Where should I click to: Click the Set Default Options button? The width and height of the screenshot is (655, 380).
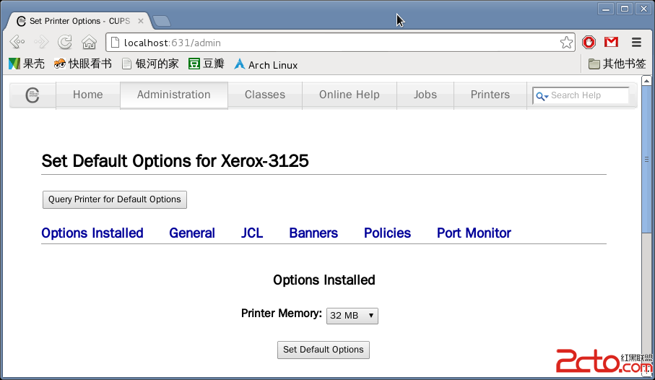(x=324, y=350)
